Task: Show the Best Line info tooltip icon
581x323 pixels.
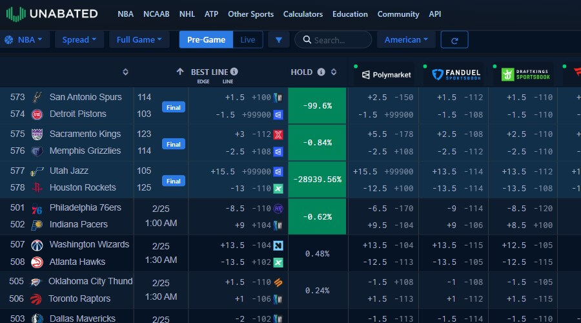Action: 234,72
